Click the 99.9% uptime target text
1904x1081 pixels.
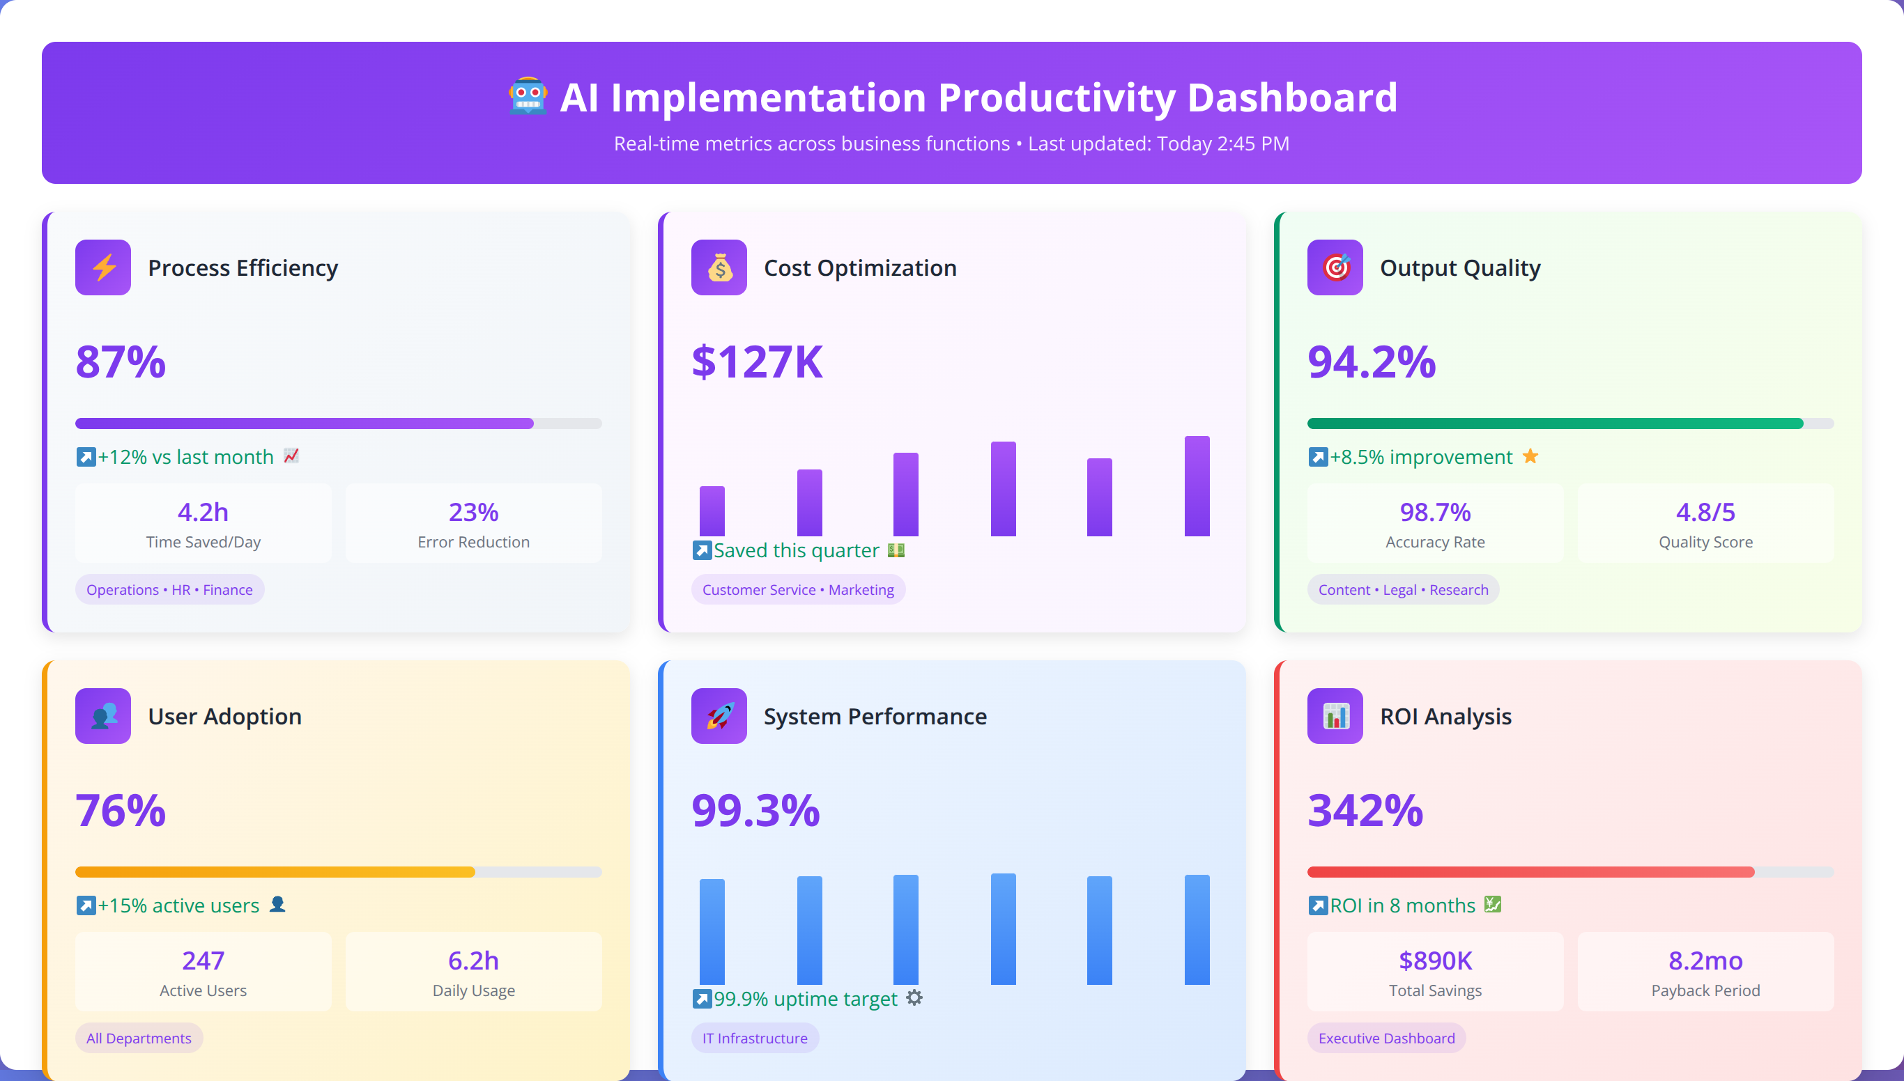[805, 999]
